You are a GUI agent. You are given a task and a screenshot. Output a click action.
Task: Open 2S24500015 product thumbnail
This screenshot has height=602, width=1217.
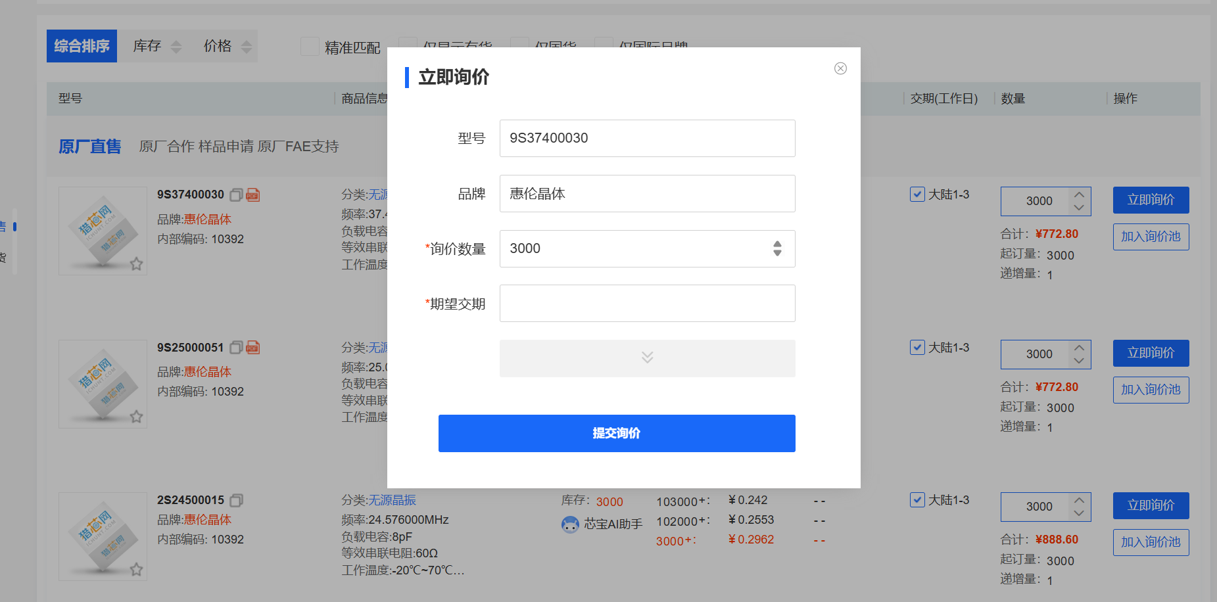point(103,536)
